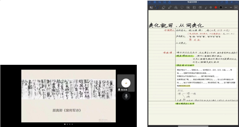Go to the first slide page dot

click(65, 124)
